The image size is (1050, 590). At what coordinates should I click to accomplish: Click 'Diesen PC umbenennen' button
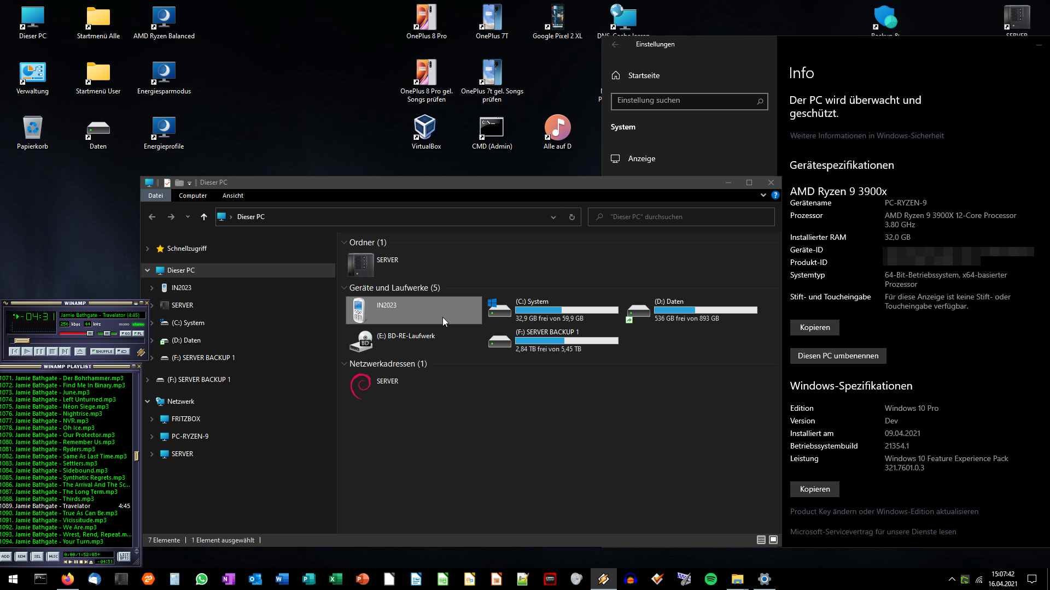click(x=838, y=356)
